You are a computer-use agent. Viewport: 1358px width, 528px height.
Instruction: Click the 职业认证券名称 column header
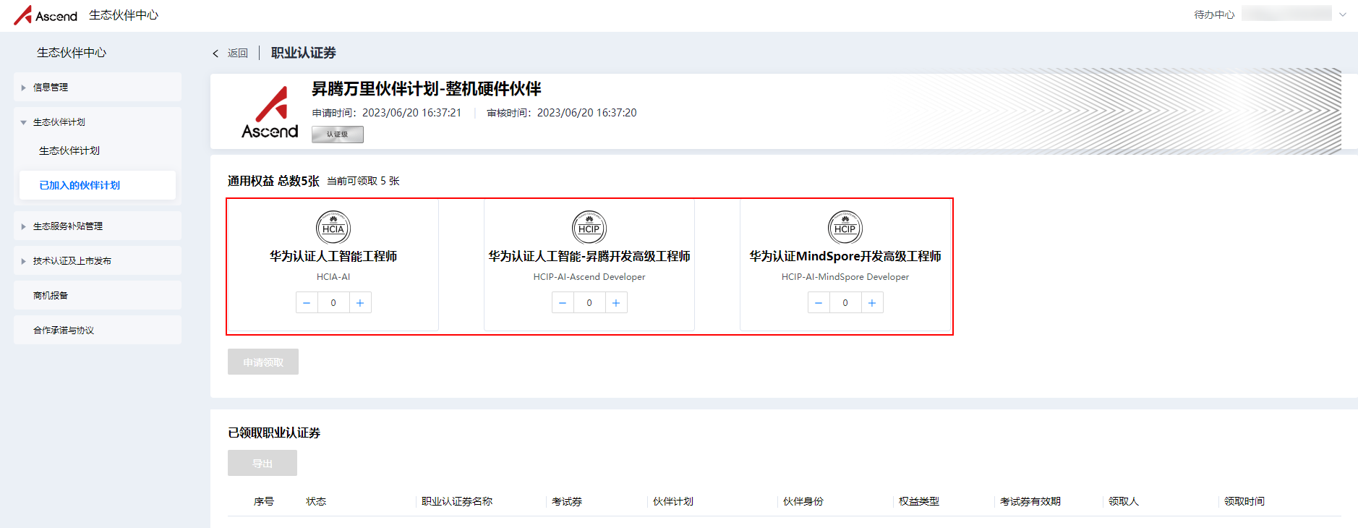point(457,501)
